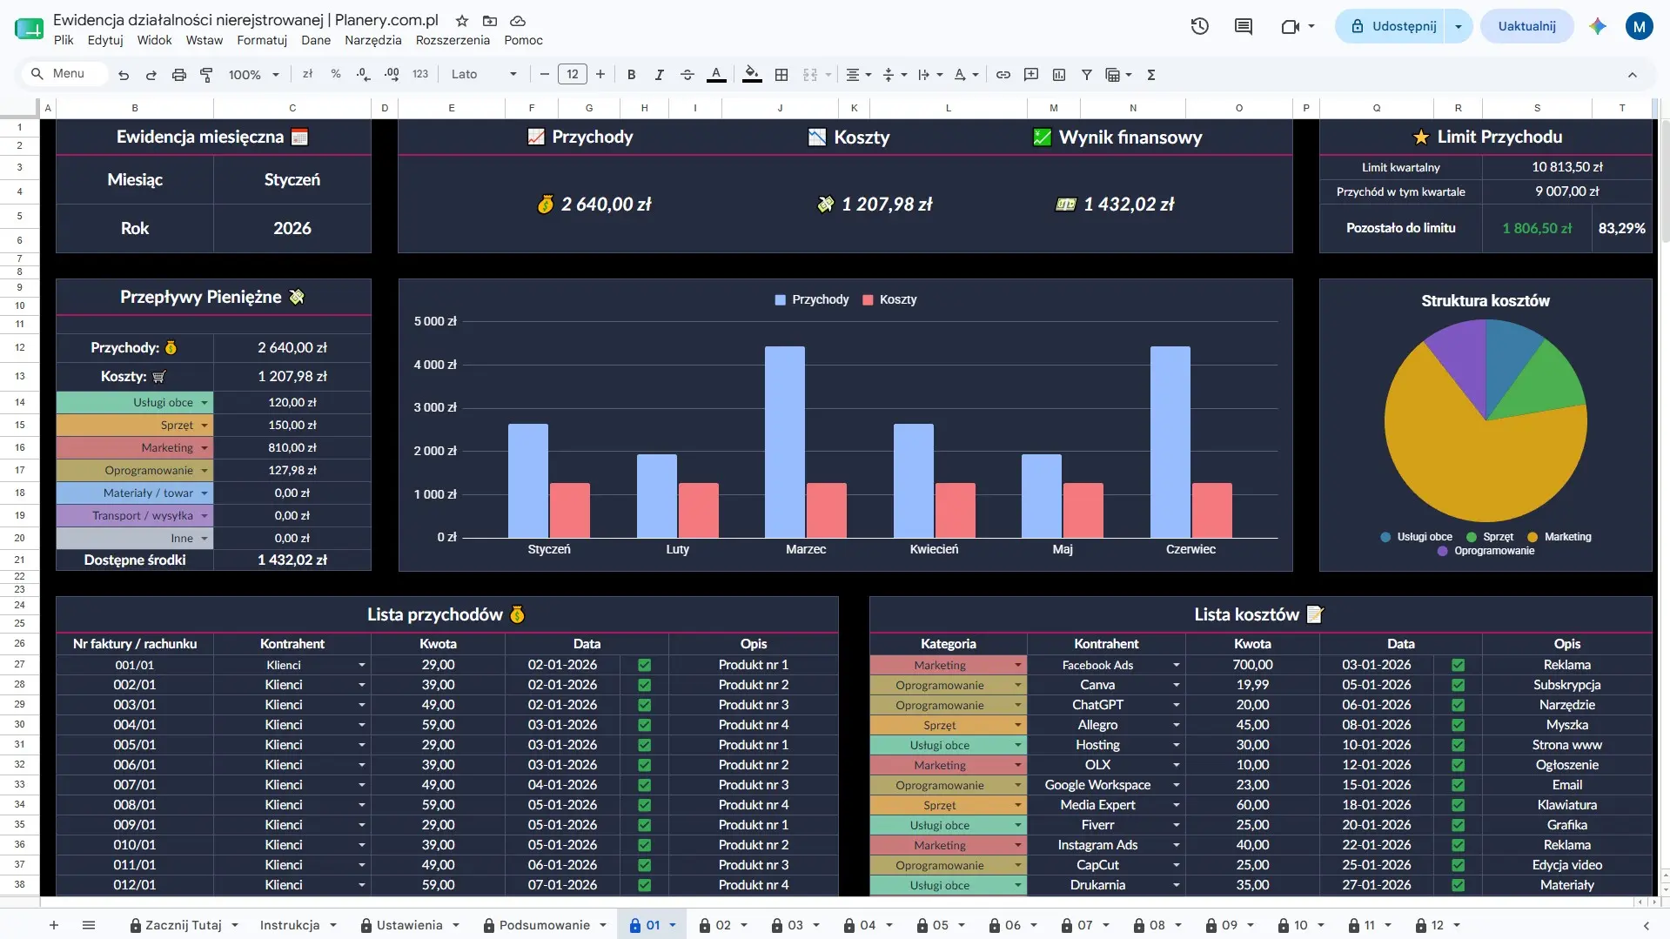This screenshot has width=1670, height=939.
Task: Toggle checkbox in Facebook Ads cost row
Action: click(1458, 665)
